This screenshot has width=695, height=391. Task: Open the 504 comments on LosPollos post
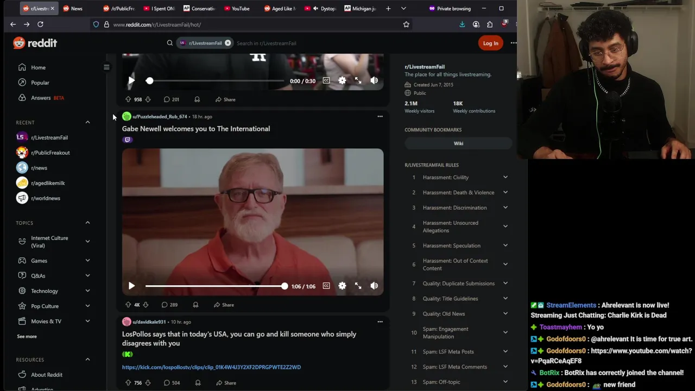171,383
